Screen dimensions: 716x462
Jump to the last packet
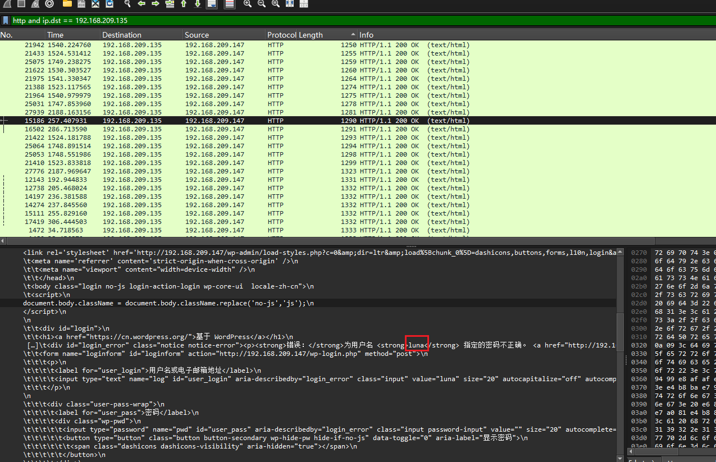pos(198,3)
